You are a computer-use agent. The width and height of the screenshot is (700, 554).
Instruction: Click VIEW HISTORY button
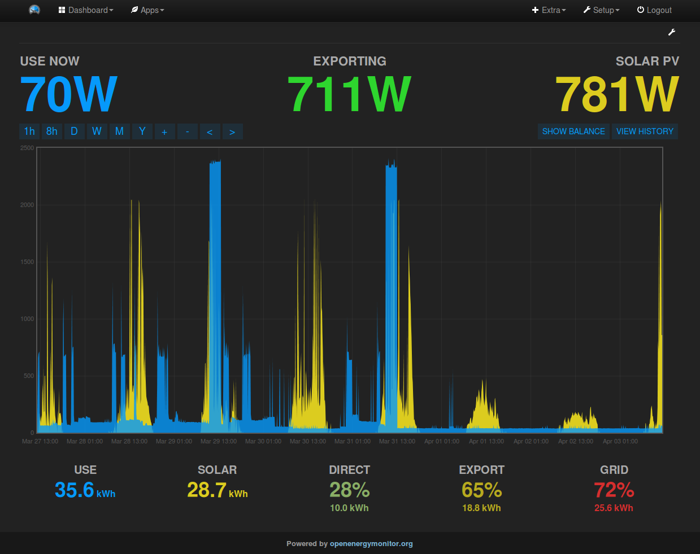(645, 131)
